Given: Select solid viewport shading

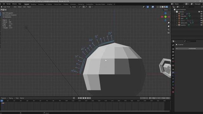Looking at the screenshot, I should [x=163, y=7].
